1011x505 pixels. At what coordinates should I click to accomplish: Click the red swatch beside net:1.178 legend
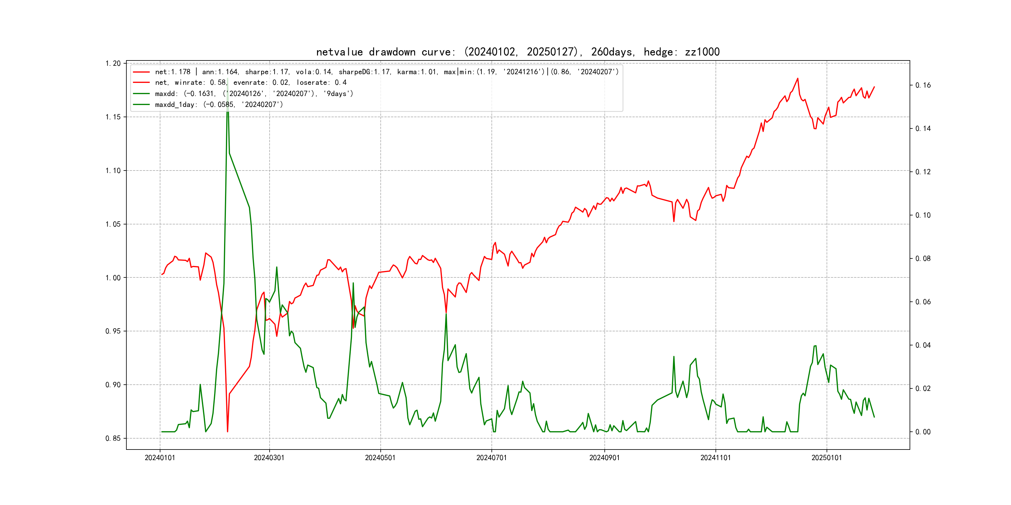click(141, 72)
